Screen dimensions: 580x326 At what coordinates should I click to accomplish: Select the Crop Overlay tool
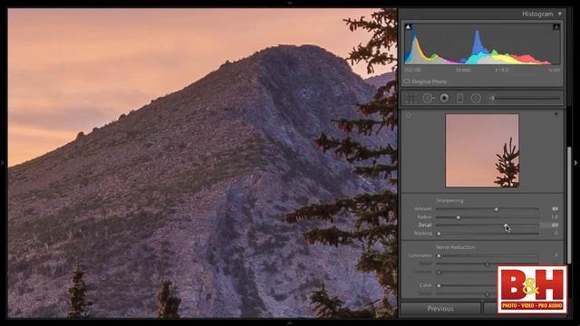(411, 98)
